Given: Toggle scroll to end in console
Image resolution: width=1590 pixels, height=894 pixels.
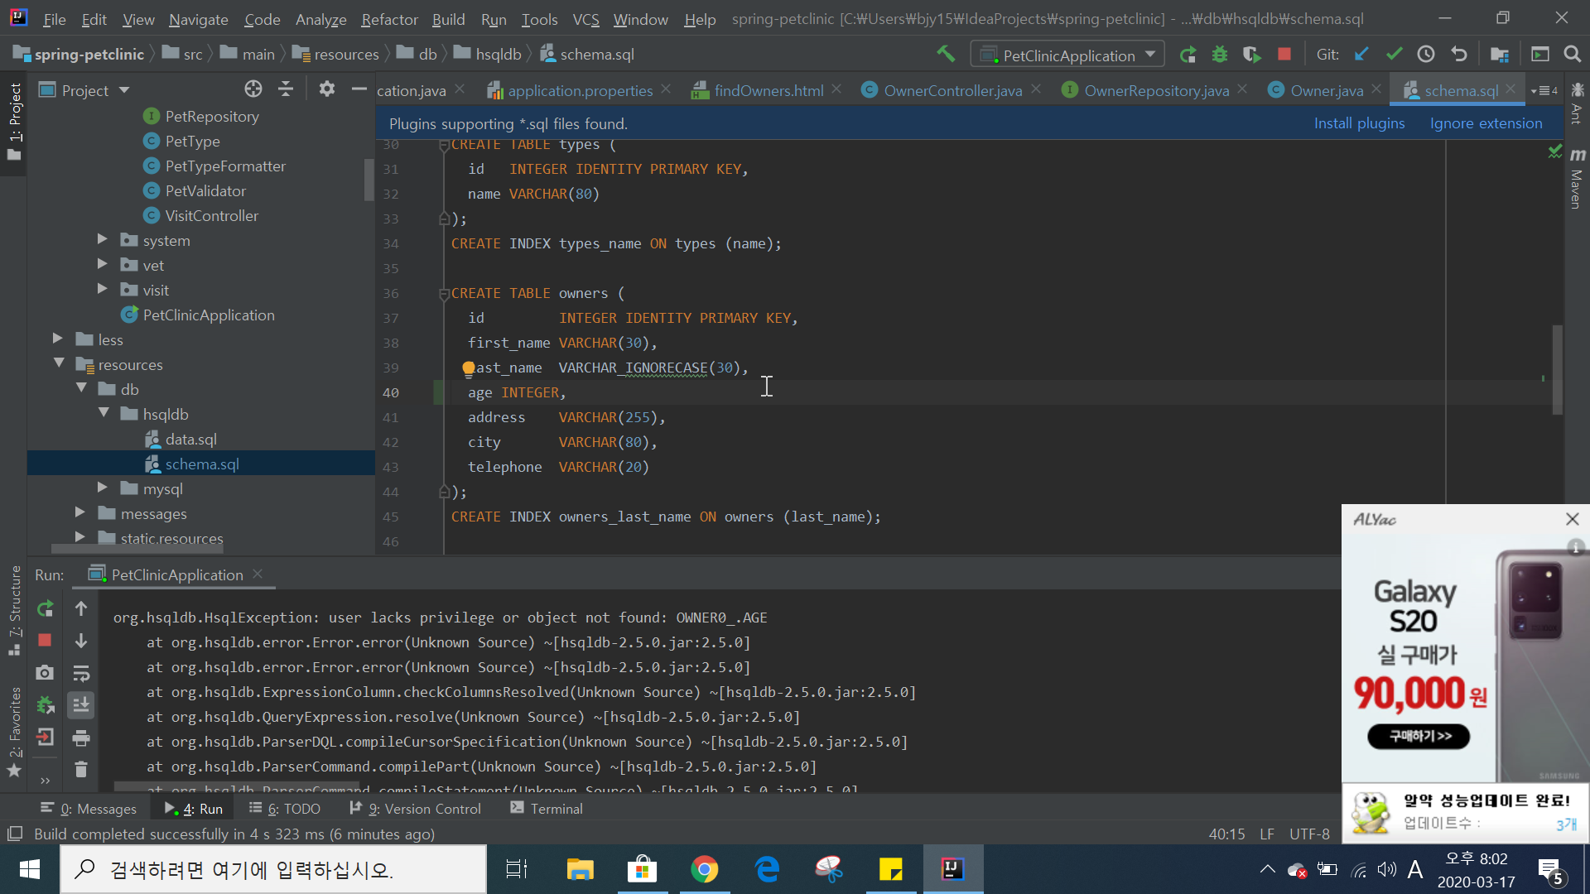Looking at the screenshot, I should (x=80, y=705).
